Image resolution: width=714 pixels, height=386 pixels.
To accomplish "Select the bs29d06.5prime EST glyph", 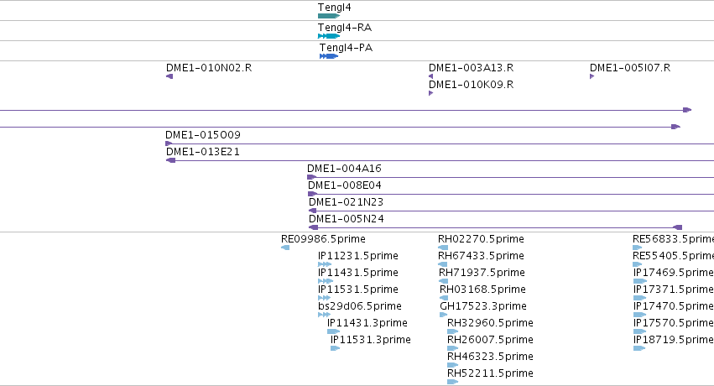I will (x=324, y=315).
